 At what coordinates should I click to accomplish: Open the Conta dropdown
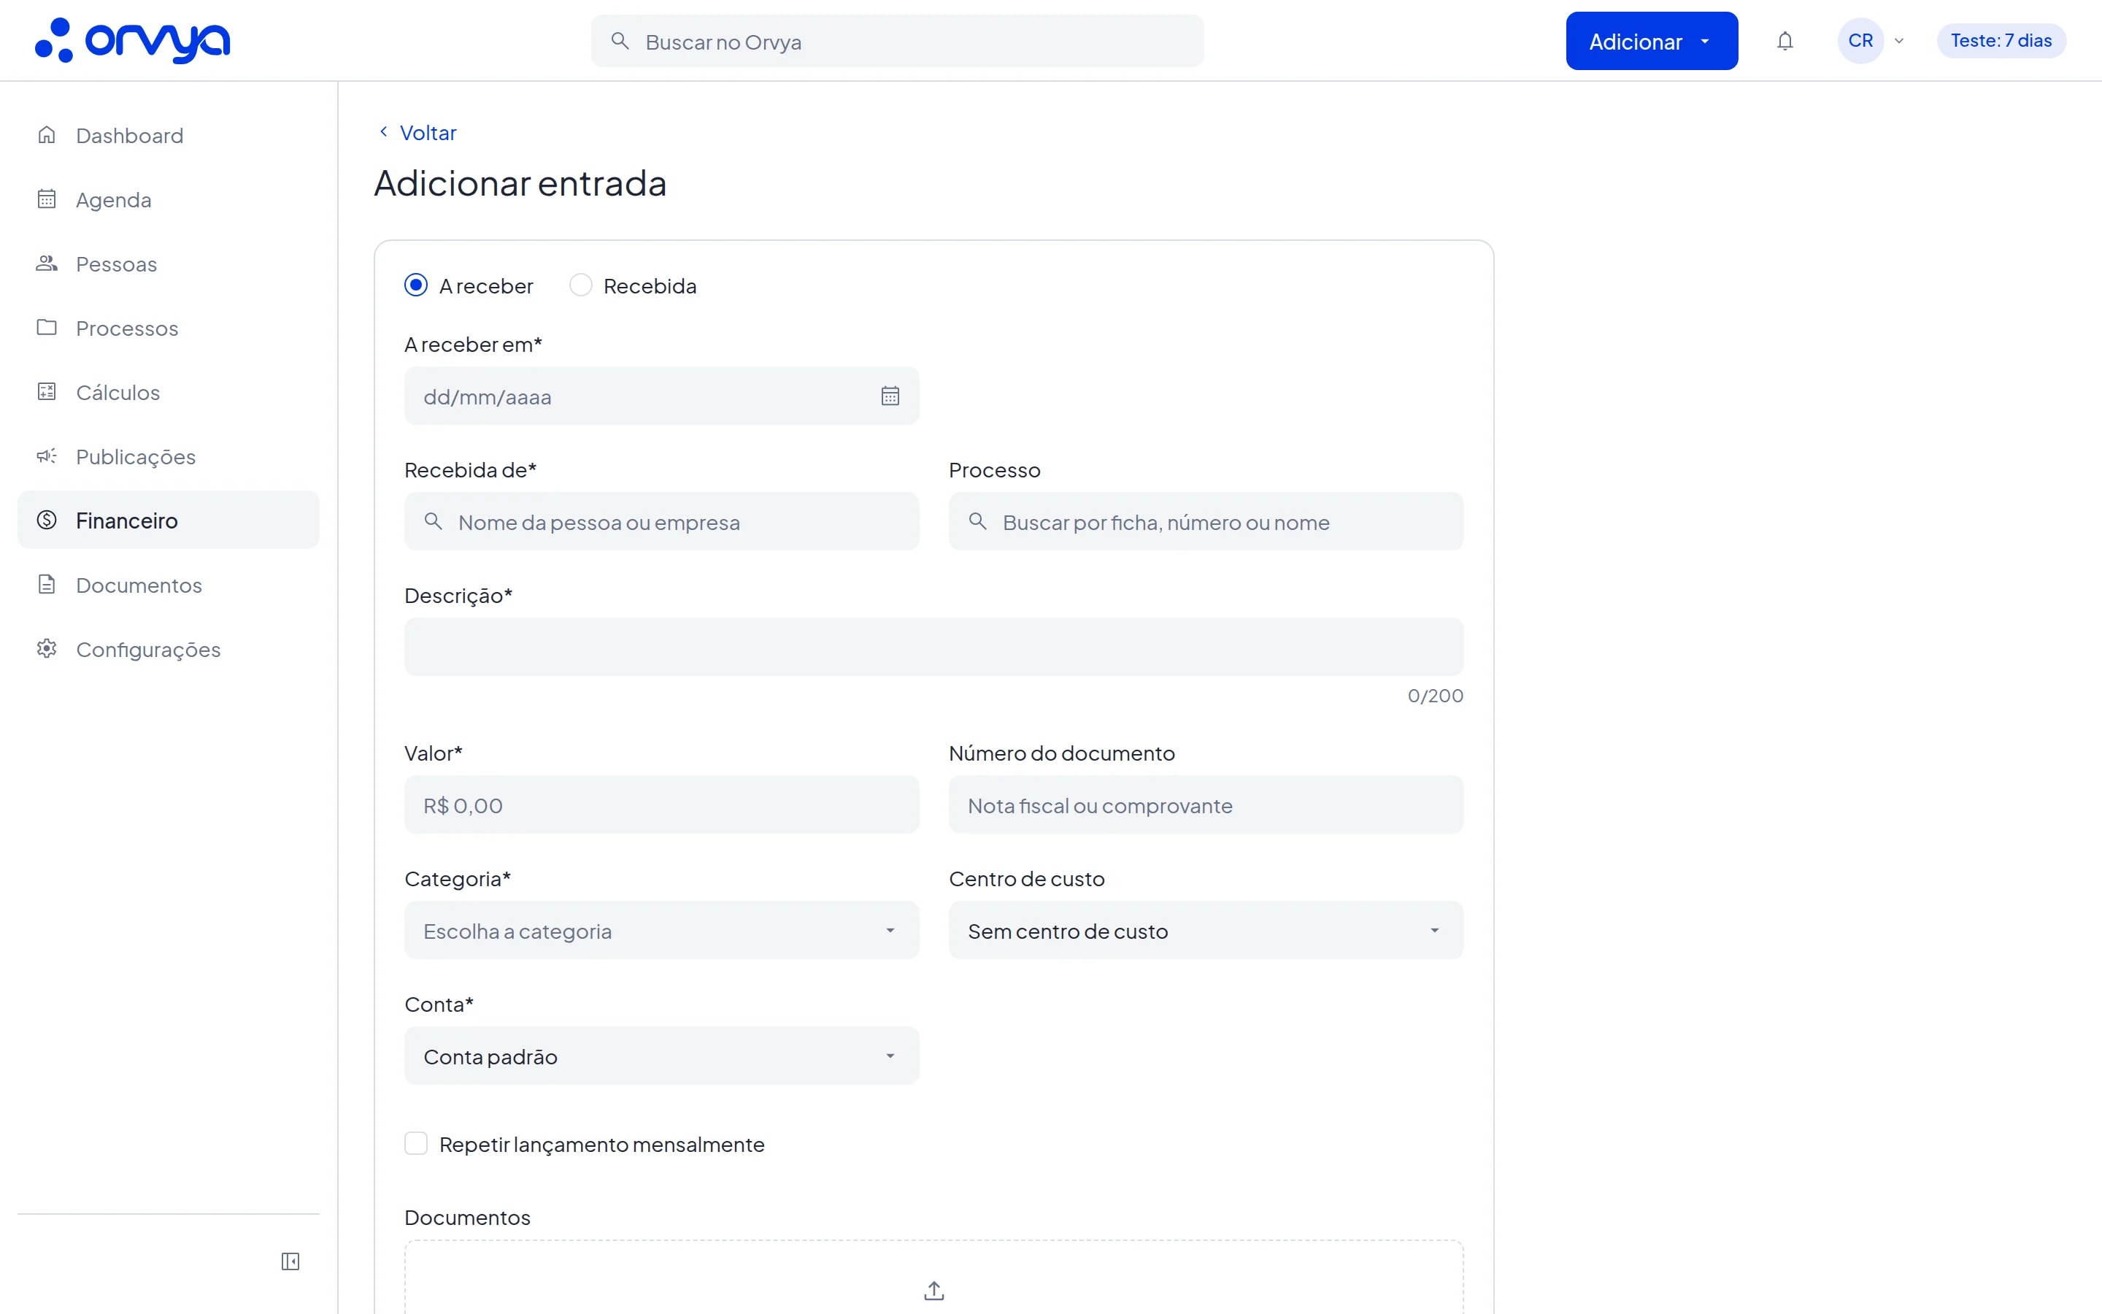[662, 1055]
